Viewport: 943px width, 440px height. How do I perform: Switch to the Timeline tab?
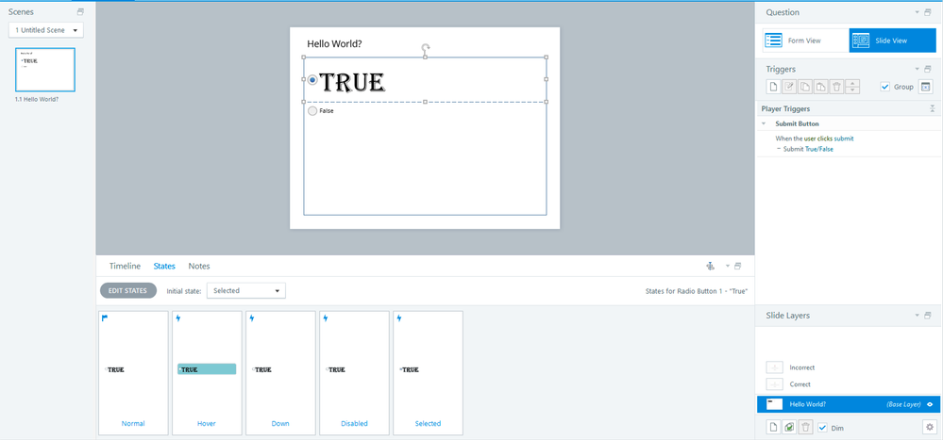tap(125, 266)
